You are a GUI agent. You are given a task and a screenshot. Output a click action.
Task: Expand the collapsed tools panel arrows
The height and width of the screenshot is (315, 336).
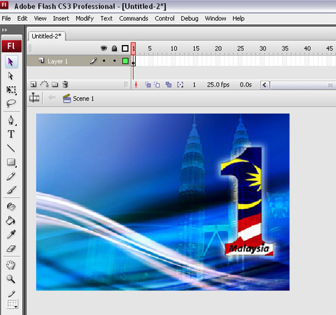click(x=5, y=30)
